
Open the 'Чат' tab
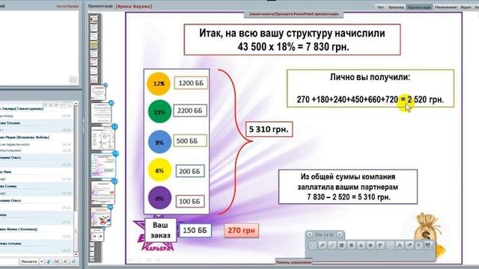(x=380, y=7)
